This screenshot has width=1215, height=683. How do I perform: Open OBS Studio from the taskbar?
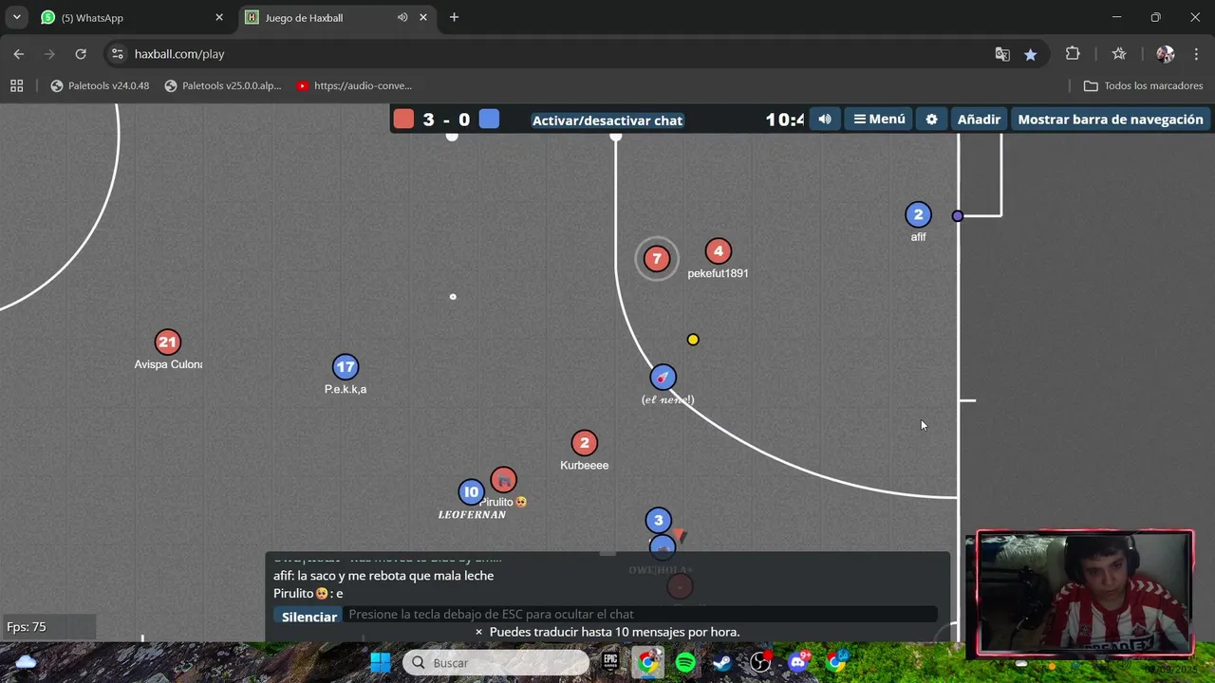(760, 662)
